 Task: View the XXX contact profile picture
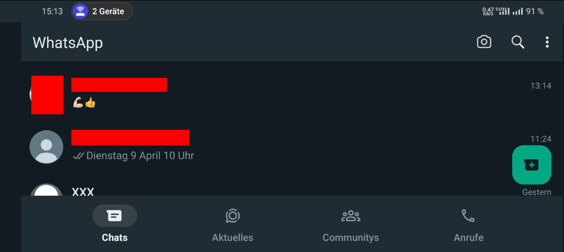[46, 190]
